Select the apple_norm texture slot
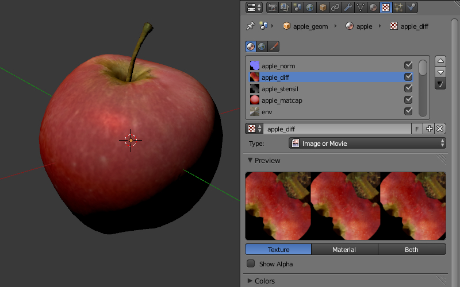Image resolution: width=460 pixels, height=287 pixels. tap(331, 65)
